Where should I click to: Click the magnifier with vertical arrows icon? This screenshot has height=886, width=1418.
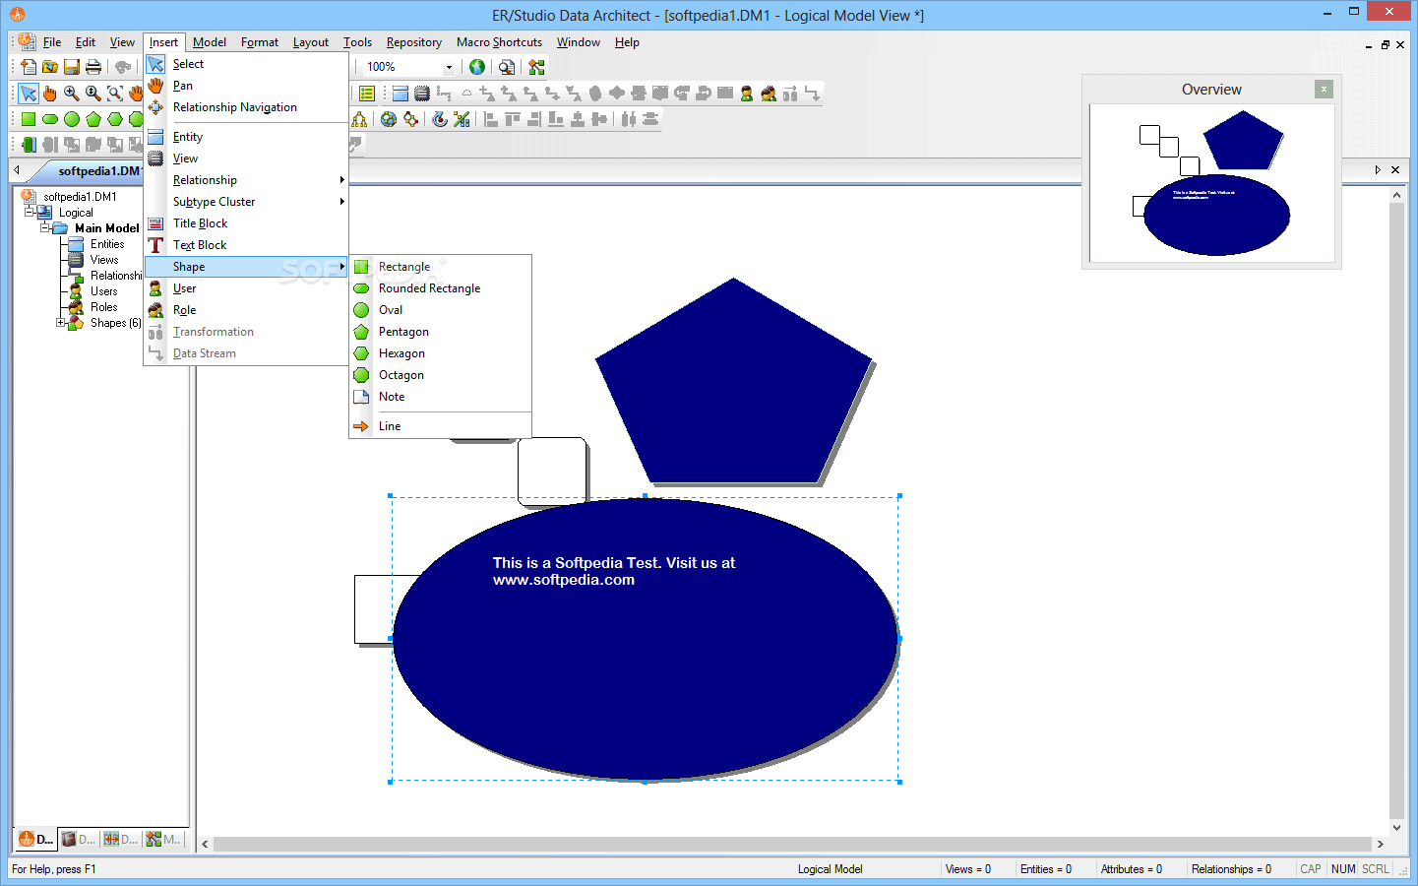pyautogui.click(x=93, y=94)
